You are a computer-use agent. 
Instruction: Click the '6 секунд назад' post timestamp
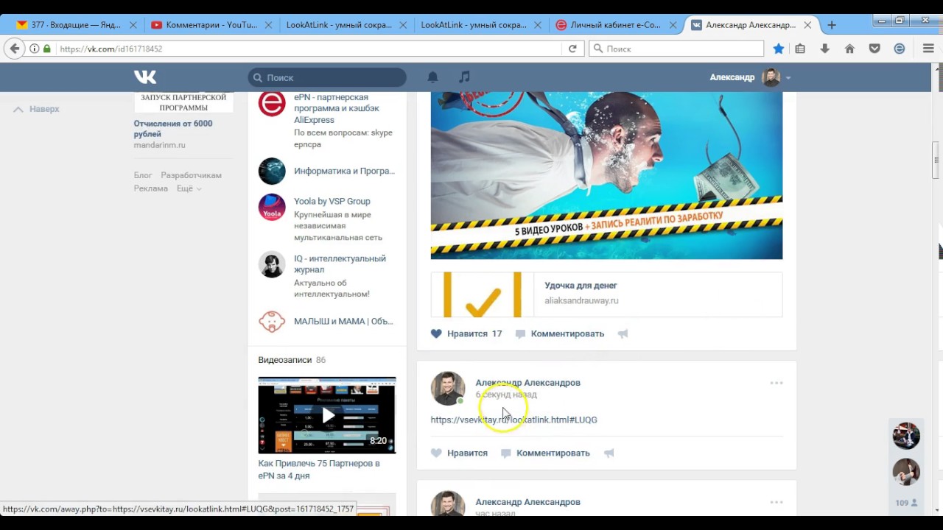[x=506, y=395]
